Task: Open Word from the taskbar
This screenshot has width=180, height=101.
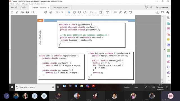Action: pos(76,86)
